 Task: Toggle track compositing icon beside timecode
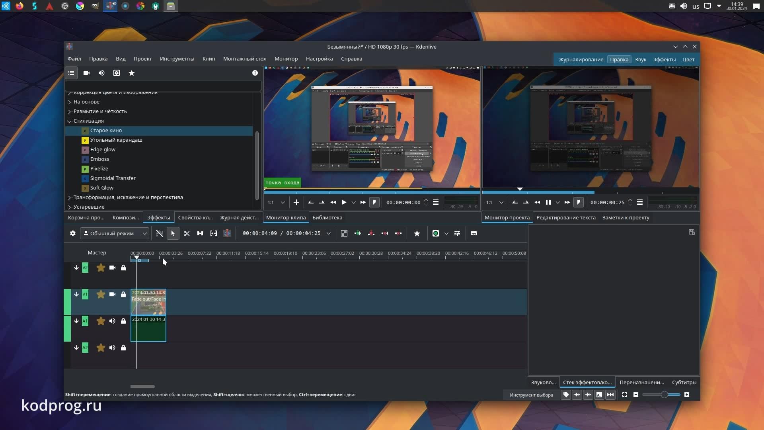click(344, 233)
